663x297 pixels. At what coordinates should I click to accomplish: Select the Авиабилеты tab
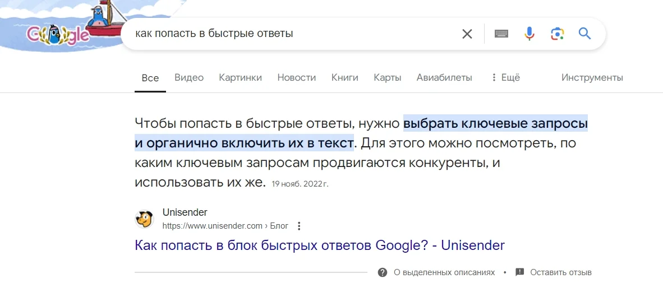[444, 78]
